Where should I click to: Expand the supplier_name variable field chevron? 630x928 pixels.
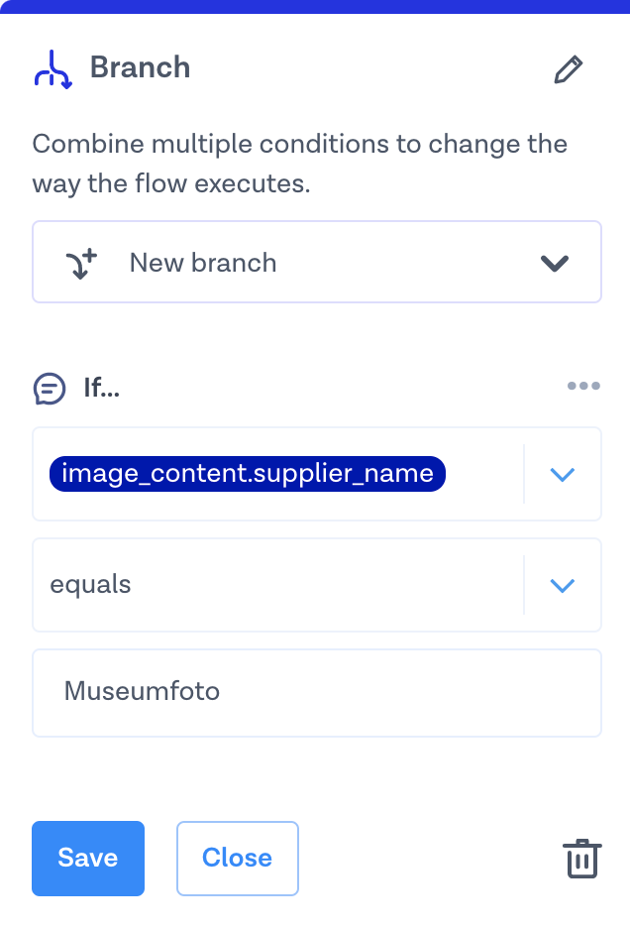coord(562,474)
